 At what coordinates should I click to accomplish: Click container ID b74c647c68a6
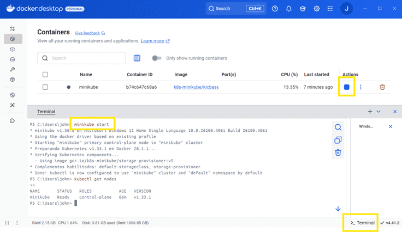(141, 87)
